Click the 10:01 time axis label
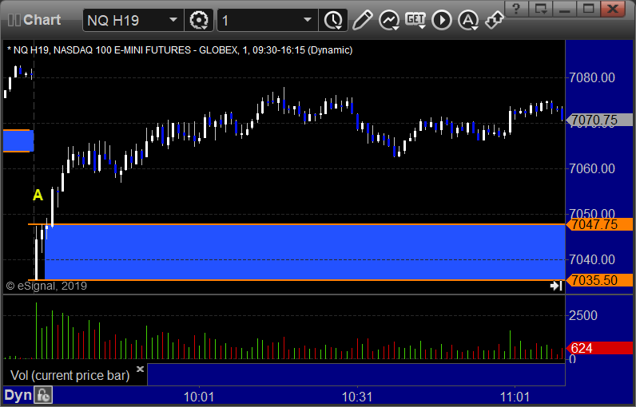 [x=199, y=397]
